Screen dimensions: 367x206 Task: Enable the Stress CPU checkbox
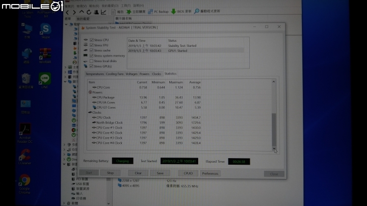[92, 40]
